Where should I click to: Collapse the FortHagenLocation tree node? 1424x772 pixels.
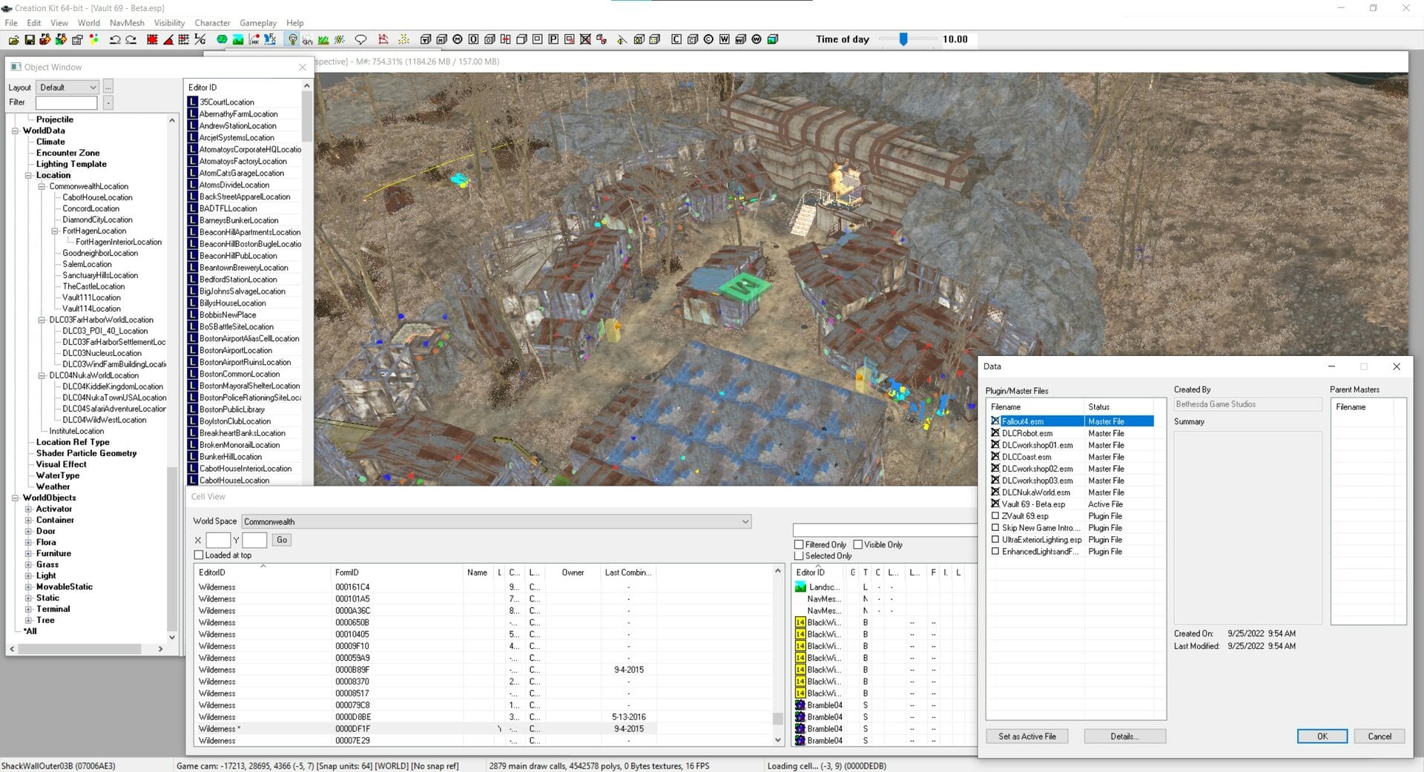coord(55,231)
